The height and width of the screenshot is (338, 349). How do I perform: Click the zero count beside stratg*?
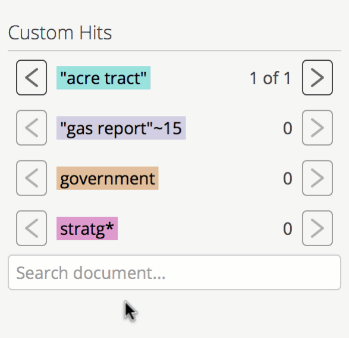(287, 229)
